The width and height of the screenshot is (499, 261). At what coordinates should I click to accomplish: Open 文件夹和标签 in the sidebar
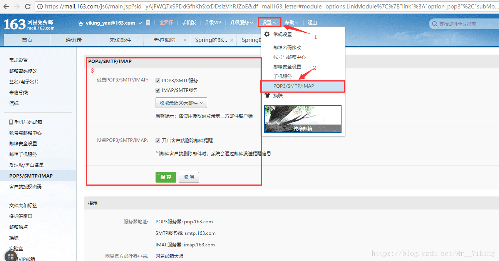coord(23,206)
